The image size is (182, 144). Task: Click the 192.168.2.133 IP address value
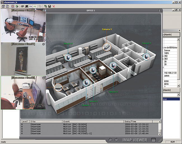coord(170,73)
